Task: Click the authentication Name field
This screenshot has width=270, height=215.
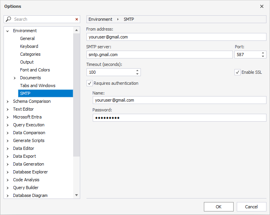Action: point(180,100)
